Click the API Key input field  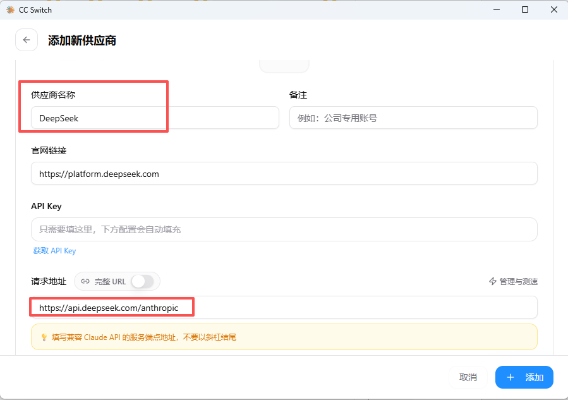pyautogui.click(x=284, y=229)
